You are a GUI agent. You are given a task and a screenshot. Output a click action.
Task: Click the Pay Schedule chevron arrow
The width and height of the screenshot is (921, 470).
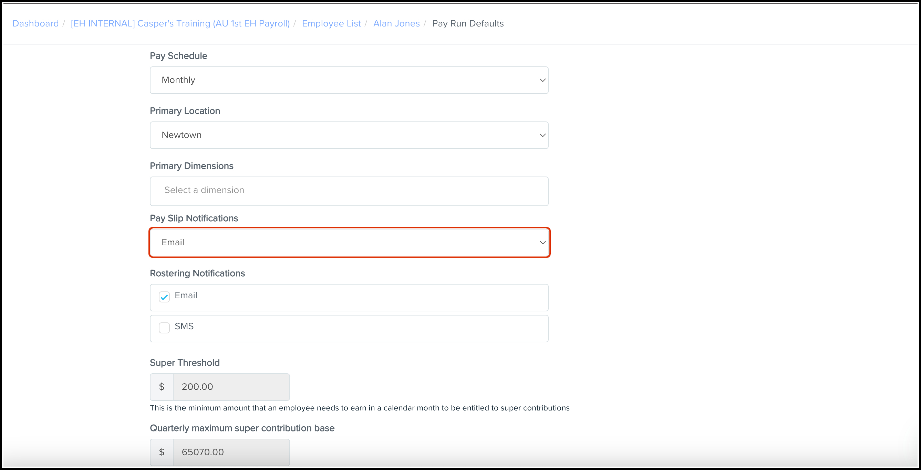[x=542, y=81]
